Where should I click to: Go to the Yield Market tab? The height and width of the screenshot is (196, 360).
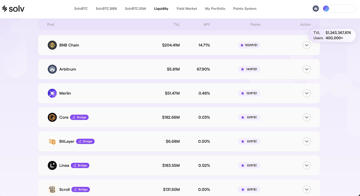[187, 9]
